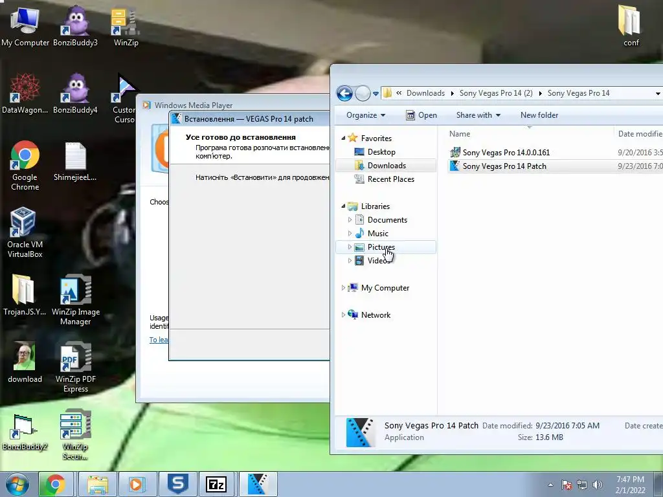Click the Windows Media Player window title

[193, 105]
